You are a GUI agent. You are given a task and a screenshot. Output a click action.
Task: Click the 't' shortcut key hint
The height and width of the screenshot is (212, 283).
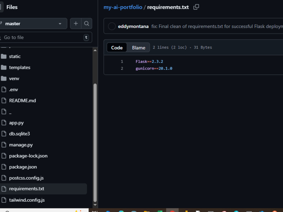[x=86, y=38]
